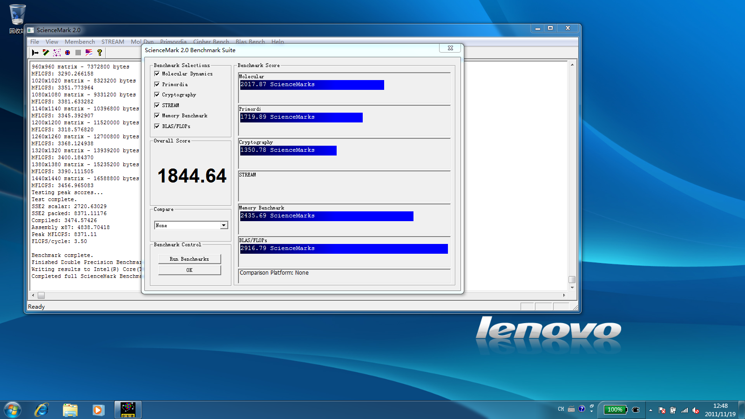Show hidden tray icons arrow
Viewport: 745px width, 419px height.
click(650, 410)
